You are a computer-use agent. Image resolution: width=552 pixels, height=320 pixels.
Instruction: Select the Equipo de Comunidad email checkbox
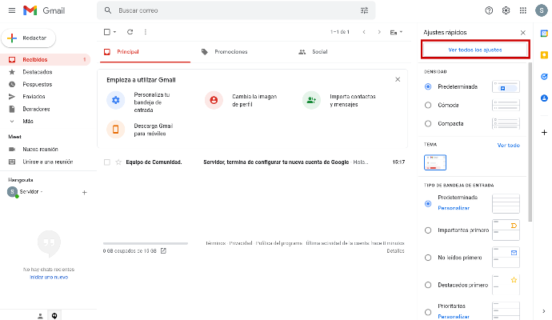pos(107,162)
